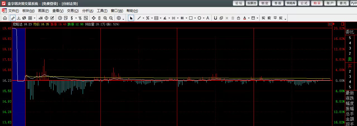Toggle the magnet snap tool
This screenshot has height=126, width=357.
click(215, 18)
